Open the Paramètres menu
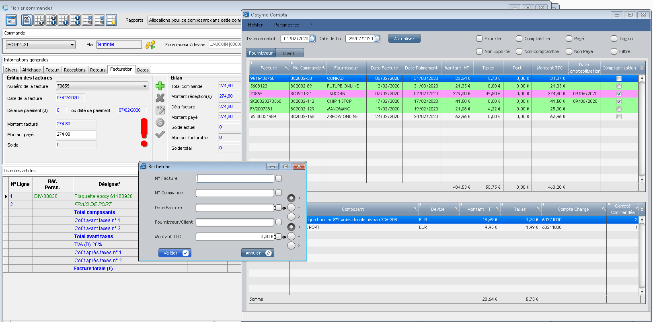The height and width of the screenshot is (322, 653). [x=286, y=25]
